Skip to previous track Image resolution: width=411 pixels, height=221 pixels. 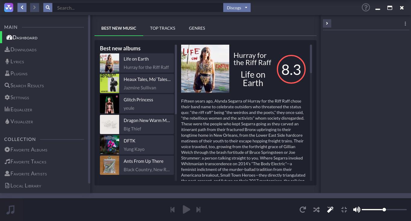173,210
